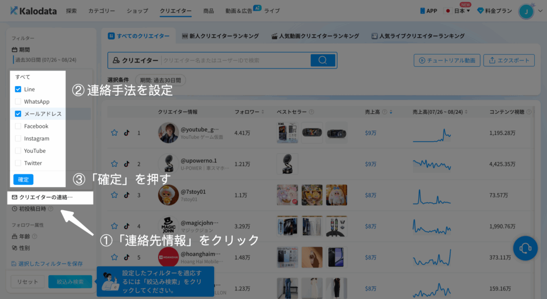547x299 pixels.
Task: Open the ショップ menu
Action: tap(137, 11)
